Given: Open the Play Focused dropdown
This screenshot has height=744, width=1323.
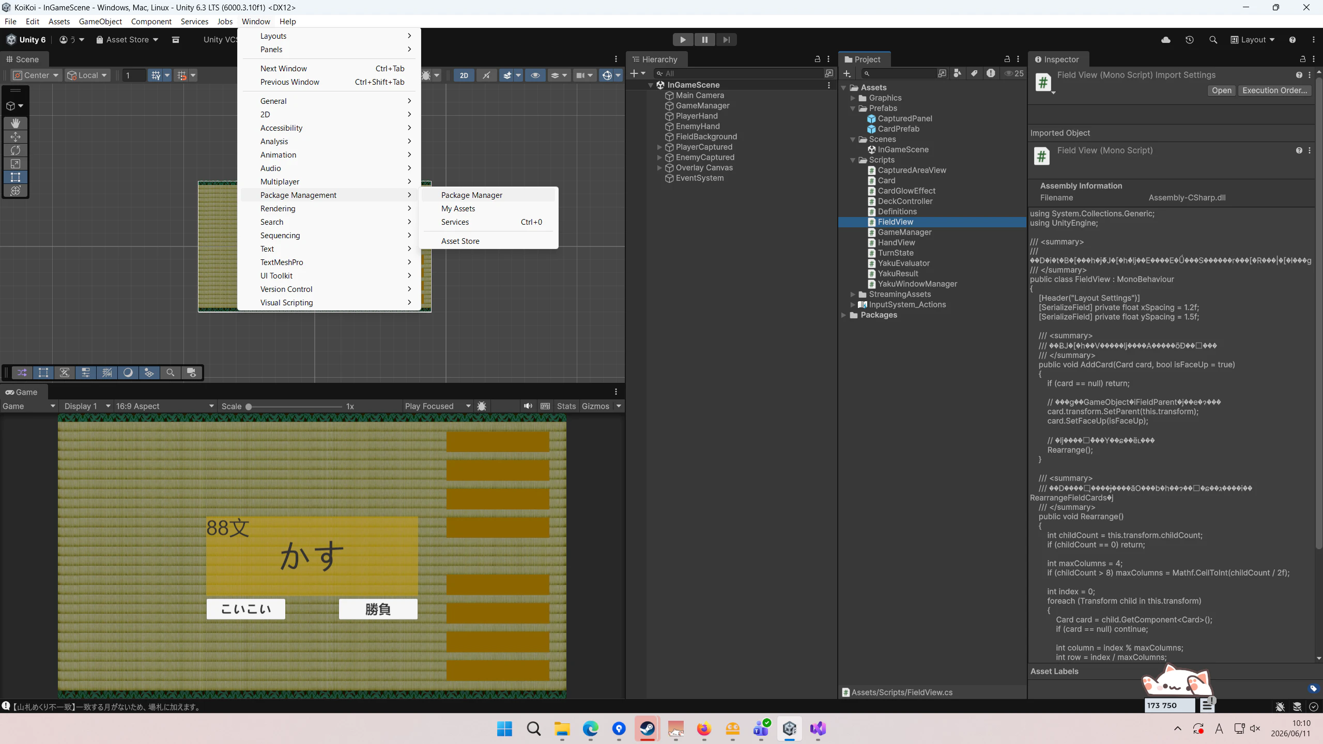Looking at the screenshot, I should [437, 406].
